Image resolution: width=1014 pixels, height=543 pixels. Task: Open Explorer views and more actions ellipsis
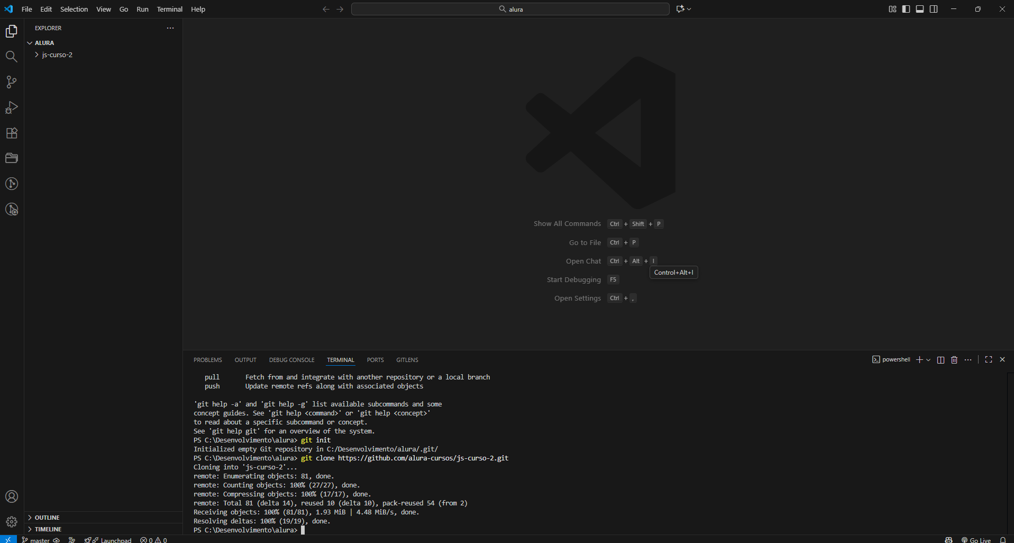[x=170, y=28]
